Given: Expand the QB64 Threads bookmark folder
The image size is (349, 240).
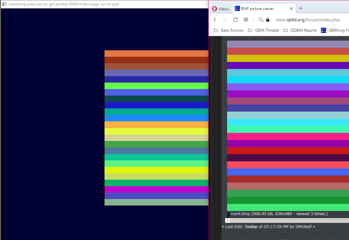Looking at the screenshot, I should pyautogui.click(x=263, y=30).
